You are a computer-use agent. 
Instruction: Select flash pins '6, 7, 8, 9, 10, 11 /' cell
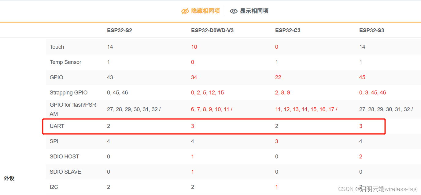[x=212, y=109]
